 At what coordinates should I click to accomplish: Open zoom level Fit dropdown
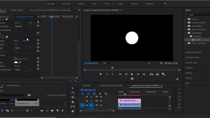tap(108, 63)
